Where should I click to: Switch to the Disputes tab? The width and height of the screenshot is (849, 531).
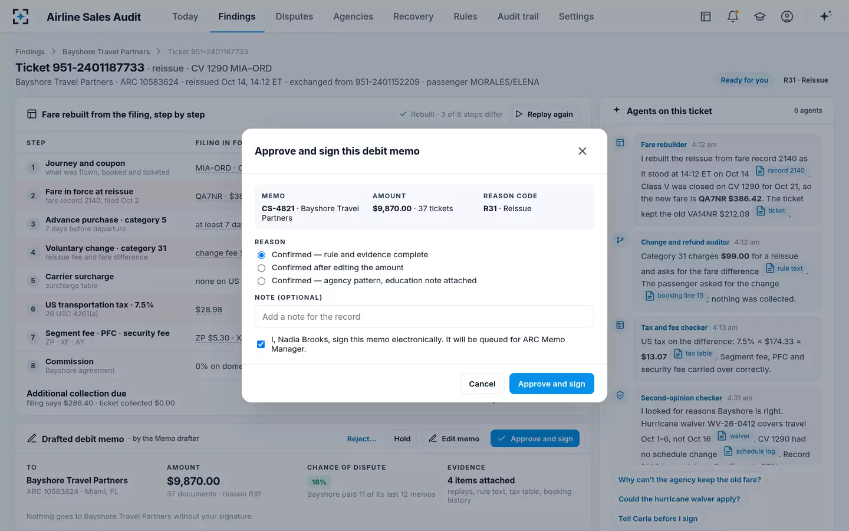point(294,17)
